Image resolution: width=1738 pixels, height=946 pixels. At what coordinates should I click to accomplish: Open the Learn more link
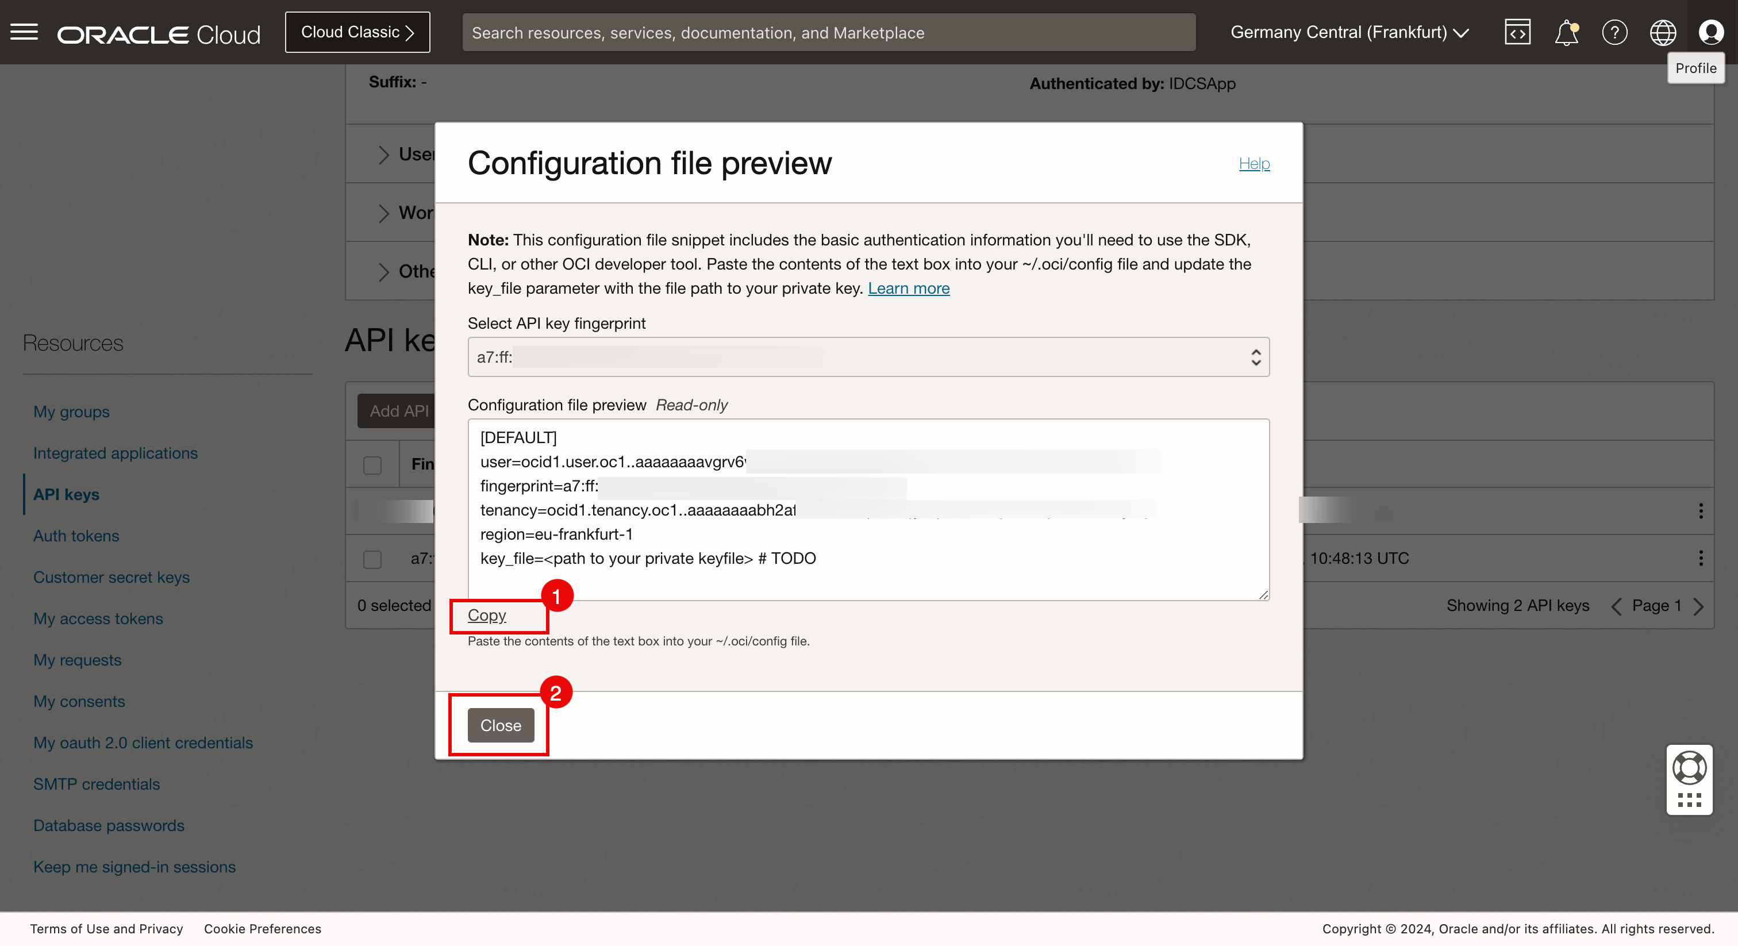pyautogui.click(x=908, y=288)
